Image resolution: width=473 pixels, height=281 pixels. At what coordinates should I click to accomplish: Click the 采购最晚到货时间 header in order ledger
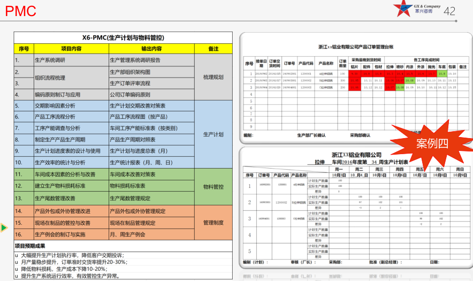click(x=366, y=60)
